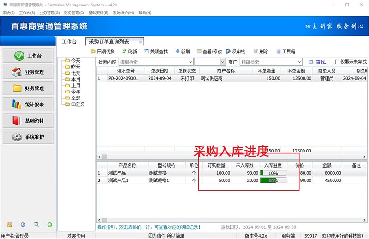This screenshot has width=369, height=239.
Task: Select 上月 folder in date tree
Action: (x=73, y=86)
